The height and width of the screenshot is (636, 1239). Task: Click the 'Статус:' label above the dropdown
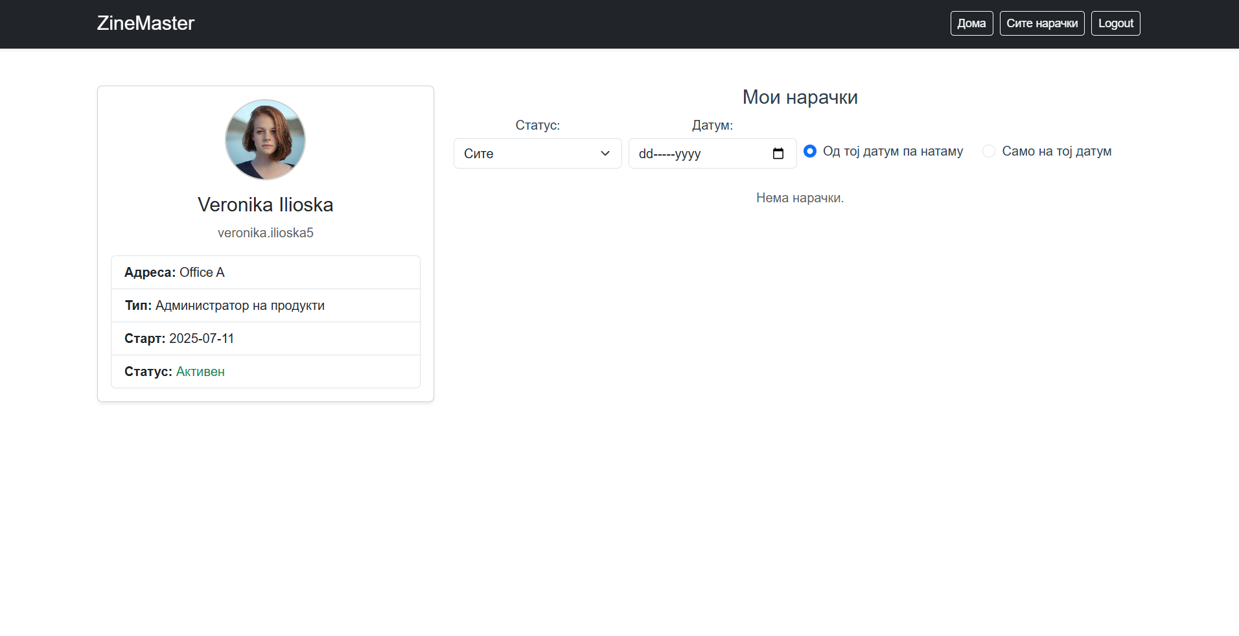coord(537,125)
